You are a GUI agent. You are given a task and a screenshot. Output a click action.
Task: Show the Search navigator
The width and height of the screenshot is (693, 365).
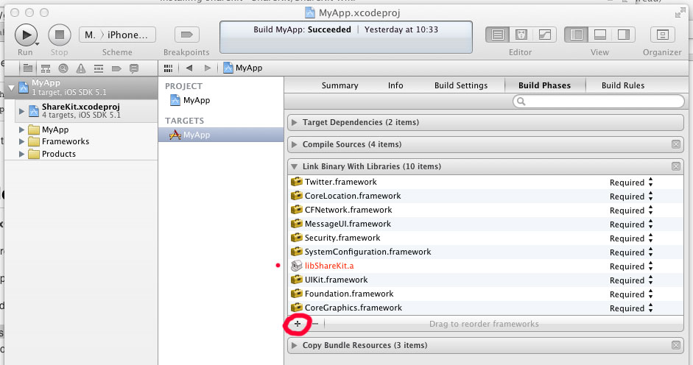(63, 68)
